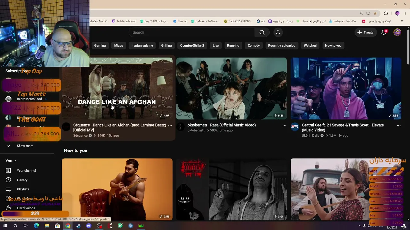
Task: Show Watched videos chip
Action: tap(310, 45)
